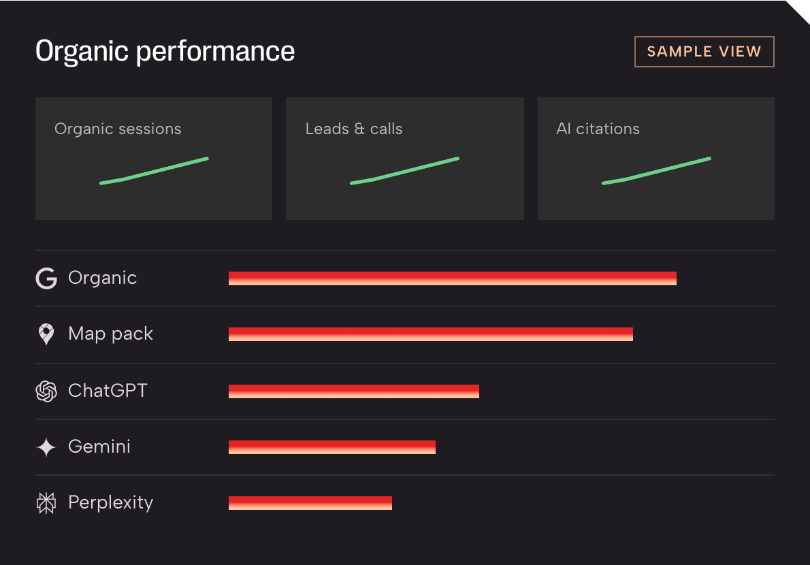This screenshot has height=565, width=810.
Task: Click the Map pack row red bar
Action: coord(431,334)
